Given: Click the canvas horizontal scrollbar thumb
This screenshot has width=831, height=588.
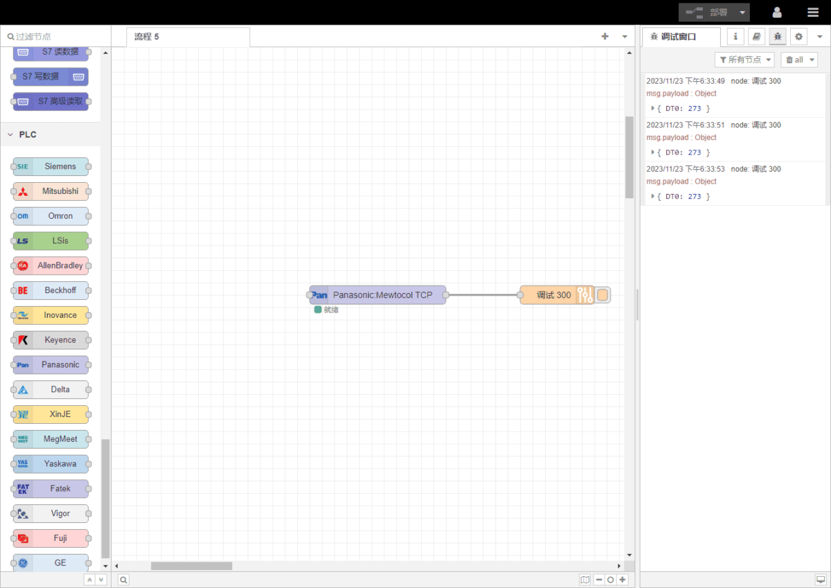Looking at the screenshot, I should pos(191,566).
